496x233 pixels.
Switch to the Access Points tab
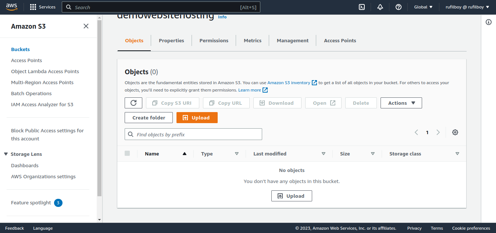340,40
